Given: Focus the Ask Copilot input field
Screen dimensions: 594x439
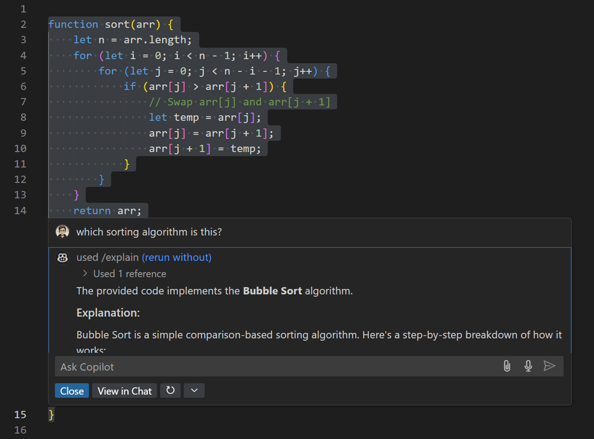Looking at the screenshot, I should coord(198,366).
